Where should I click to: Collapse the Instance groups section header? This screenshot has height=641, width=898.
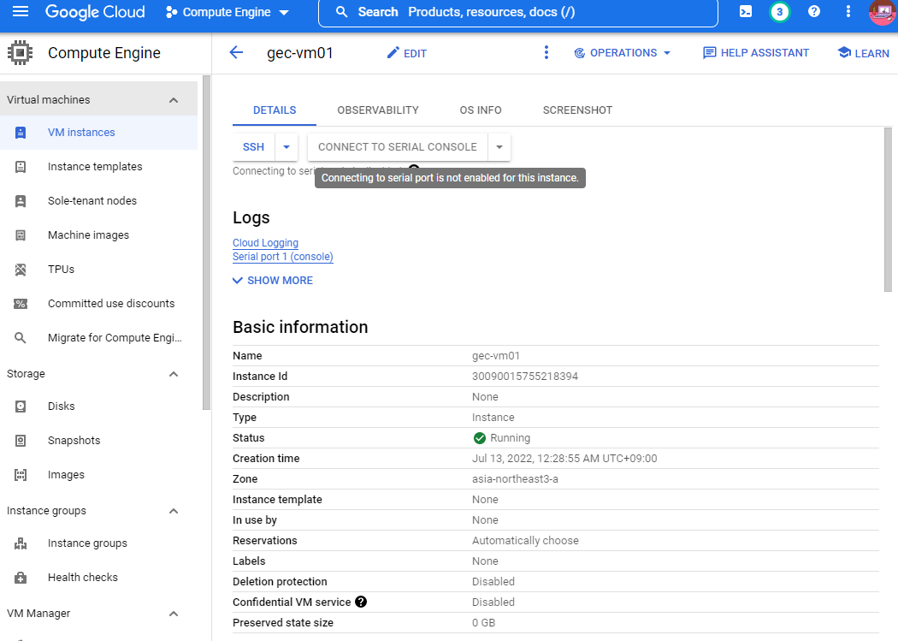pos(174,511)
